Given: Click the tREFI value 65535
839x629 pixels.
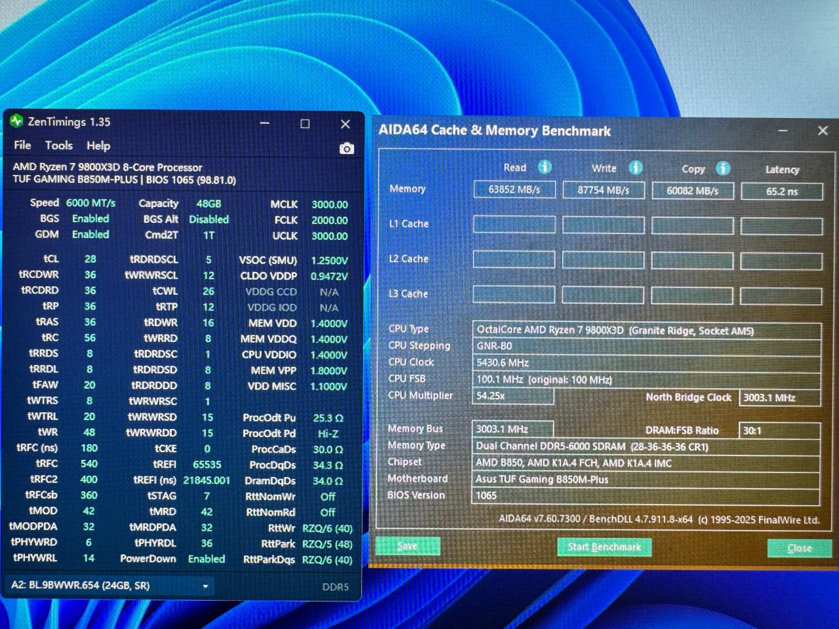Looking at the screenshot, I should (207, 465).
